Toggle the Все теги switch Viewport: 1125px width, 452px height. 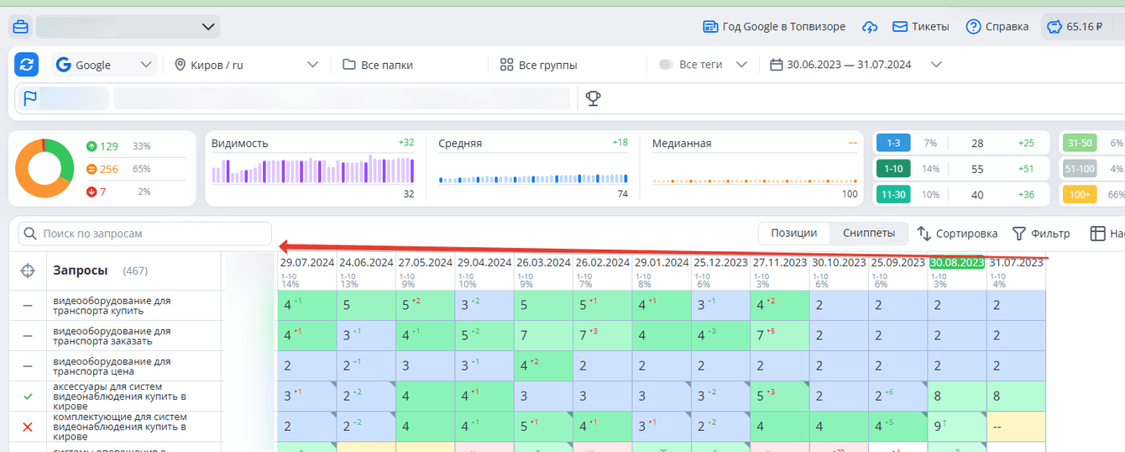[666, 65]
